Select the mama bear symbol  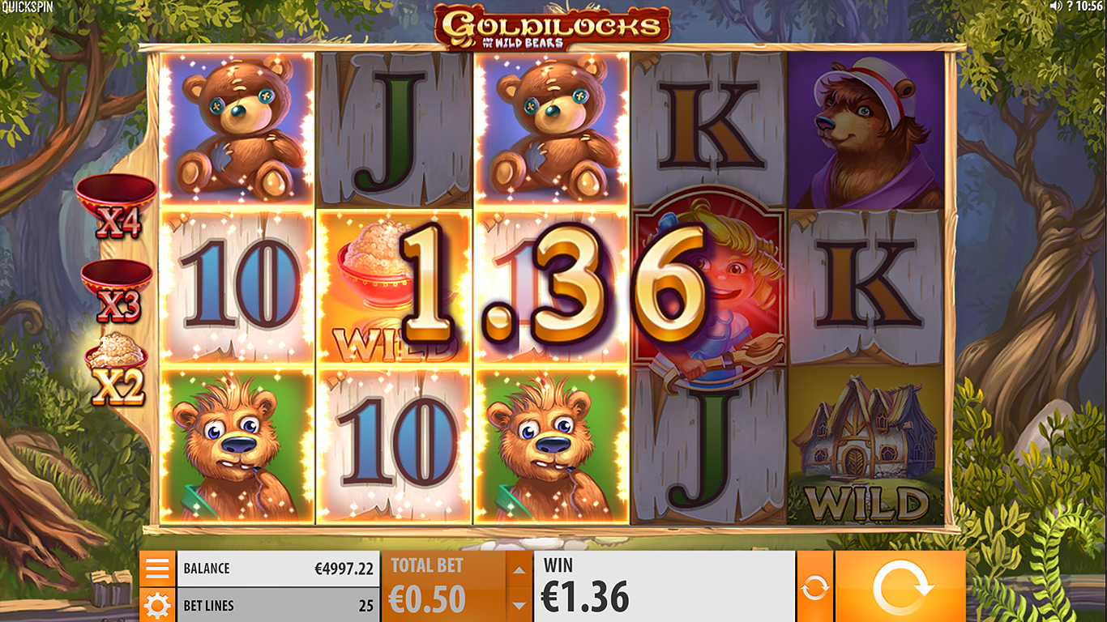(866, 130)
